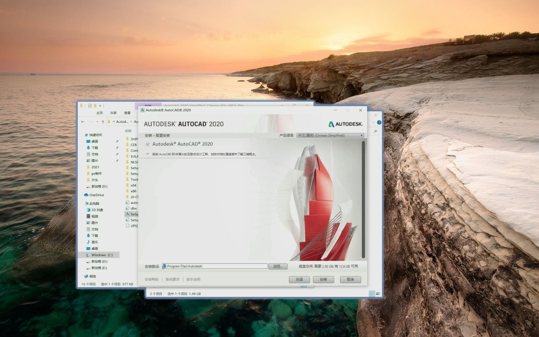539x337 pixels.
Task: Open the 查看 tab in File Explorer
Action: tap(127, 113)
